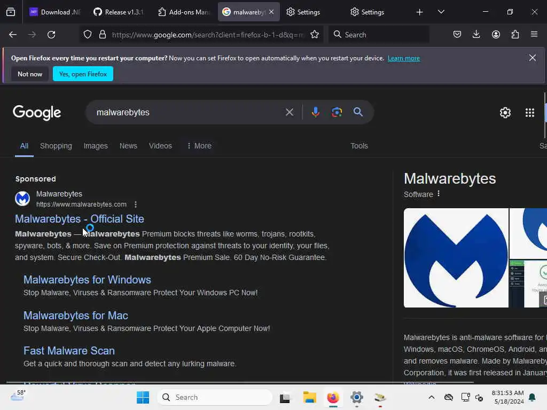
Task: Click Malwarebytes favicon in sponsored result
Action: point(22,199)
